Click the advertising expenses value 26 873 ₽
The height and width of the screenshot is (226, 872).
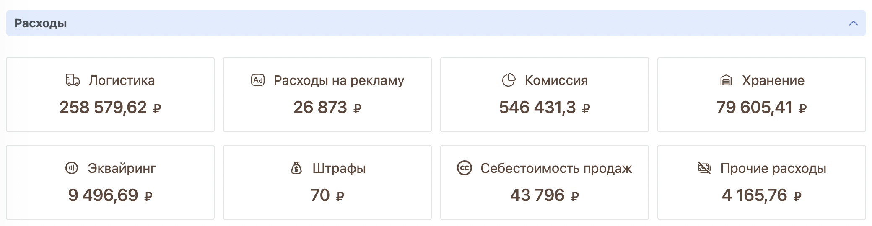tap(327, 108)
